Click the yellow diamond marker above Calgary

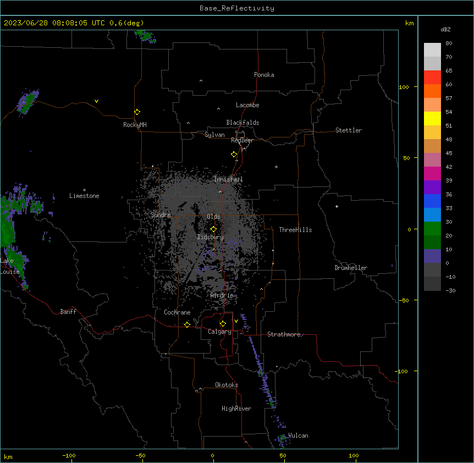223,324
